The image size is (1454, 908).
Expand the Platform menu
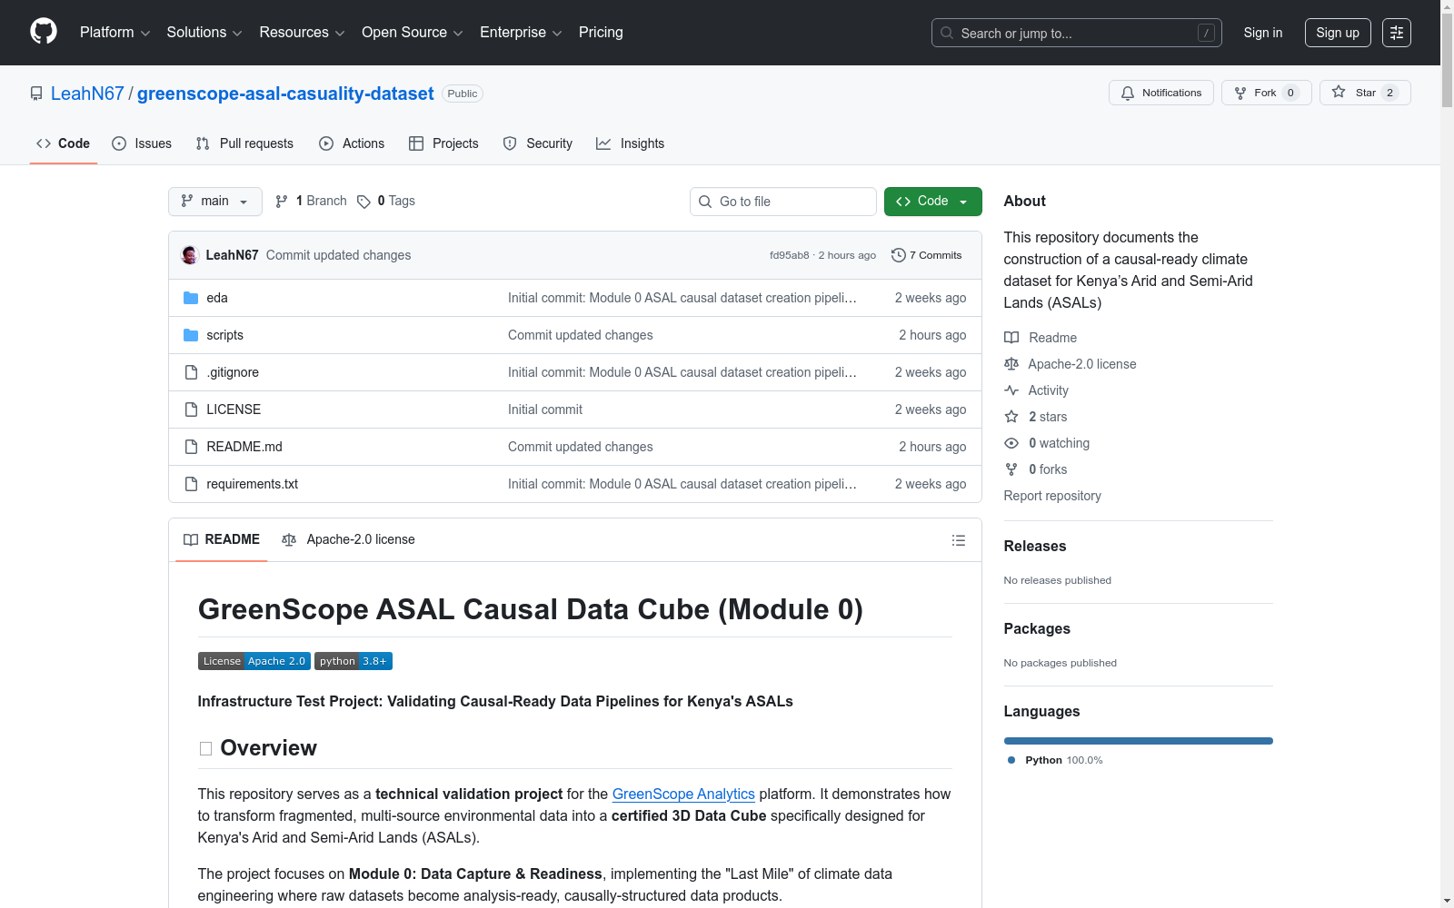[x=115, y=33]
